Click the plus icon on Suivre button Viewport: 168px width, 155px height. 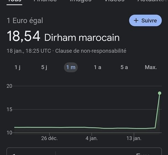pos(136,20)
